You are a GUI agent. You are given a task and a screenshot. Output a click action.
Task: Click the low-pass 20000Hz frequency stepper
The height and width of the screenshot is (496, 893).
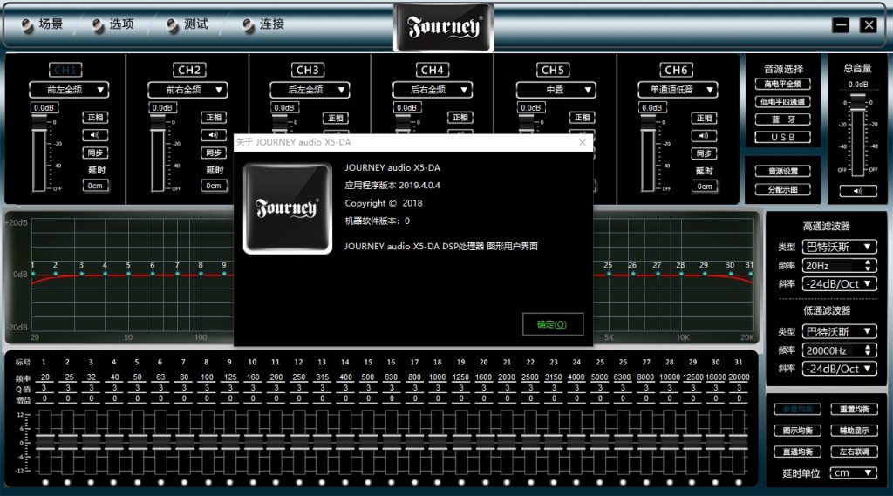(868, 350)
